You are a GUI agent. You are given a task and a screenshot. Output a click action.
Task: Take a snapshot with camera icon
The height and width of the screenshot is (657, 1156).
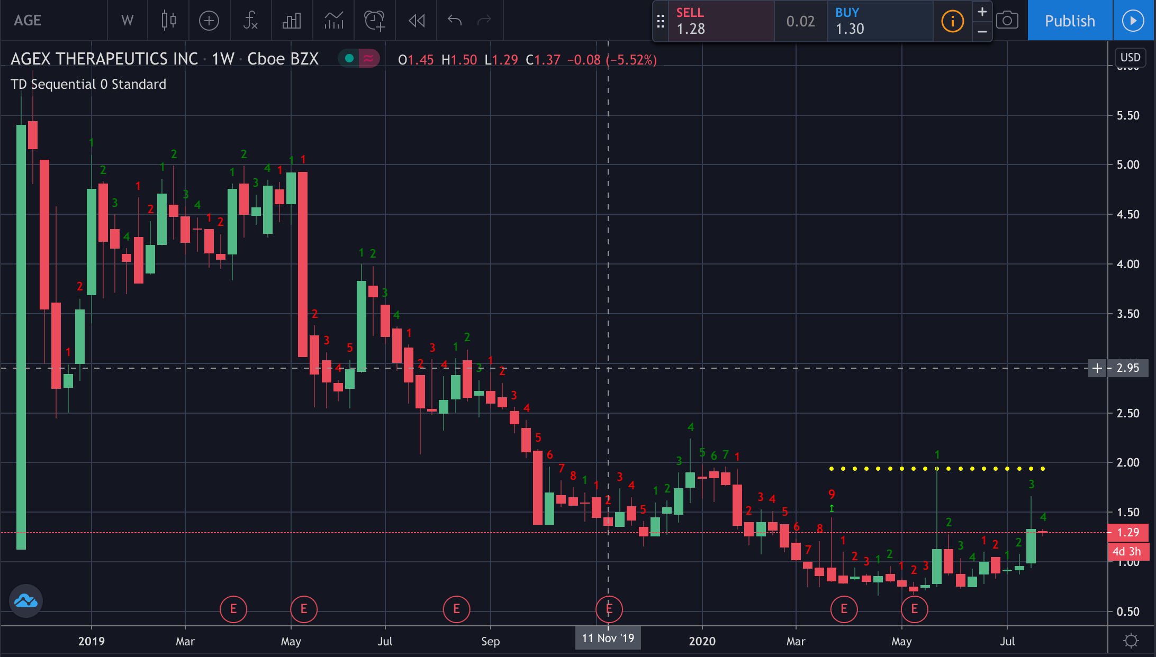point(1007,21)
